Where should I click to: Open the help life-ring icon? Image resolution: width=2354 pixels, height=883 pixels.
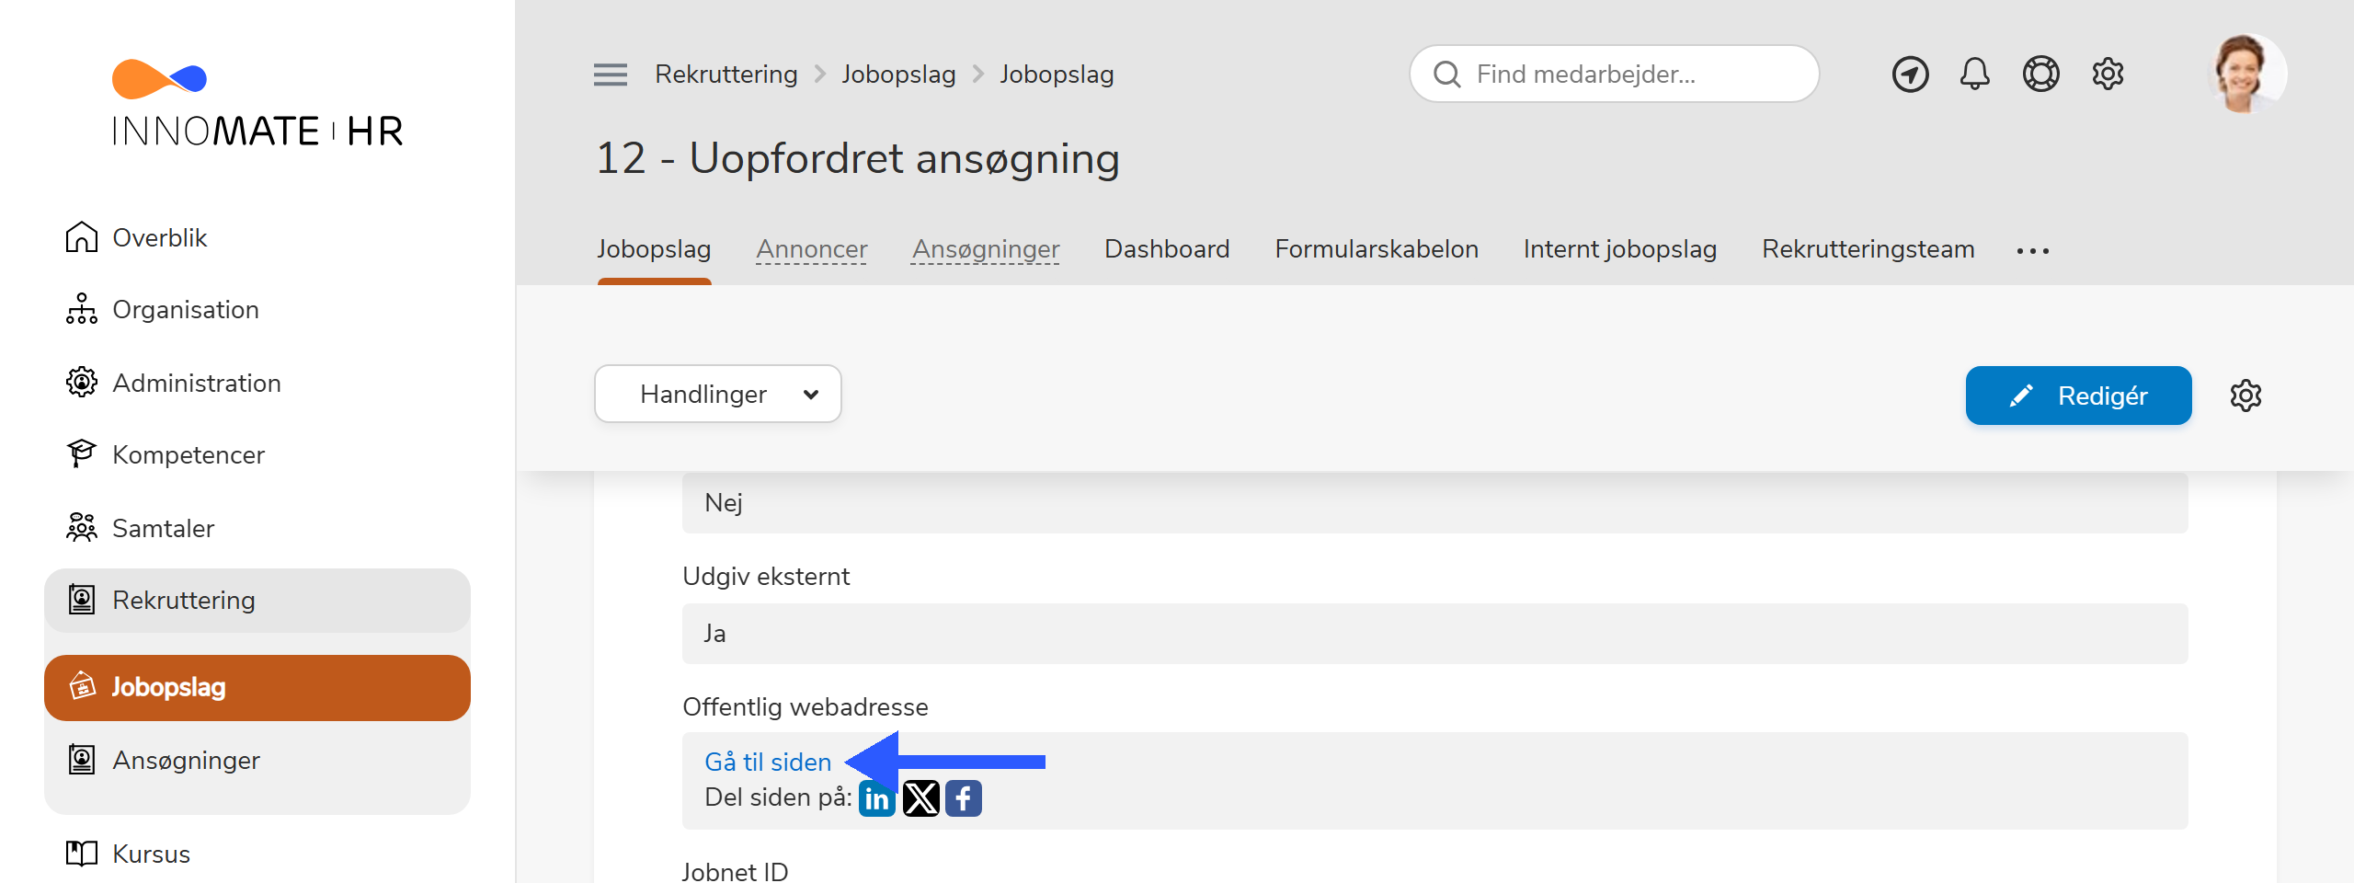pyautogui.click(x=2041, y=74)
